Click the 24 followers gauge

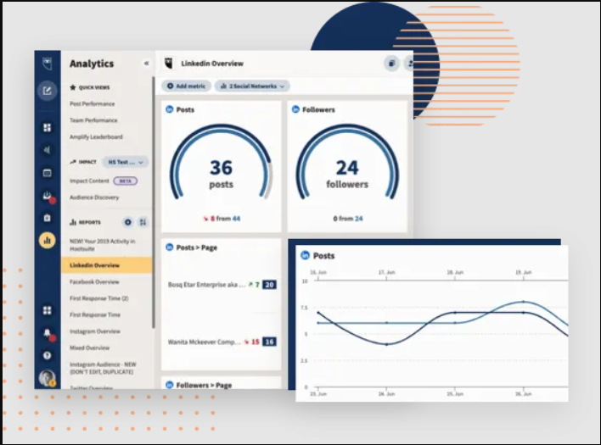pyautogui.click(x=347, y=163)
